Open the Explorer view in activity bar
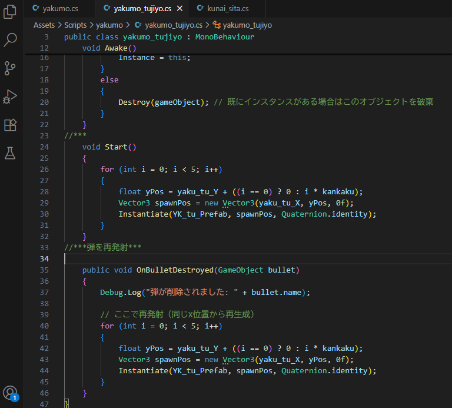The width and height of the screenshot is (452, 408). (x=10, y=12)
